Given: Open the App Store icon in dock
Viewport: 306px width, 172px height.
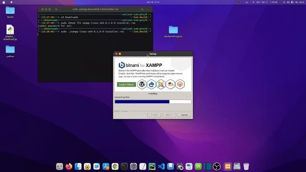Looking at the screenshot, I should pyautogui.click(x=106, y=167).
